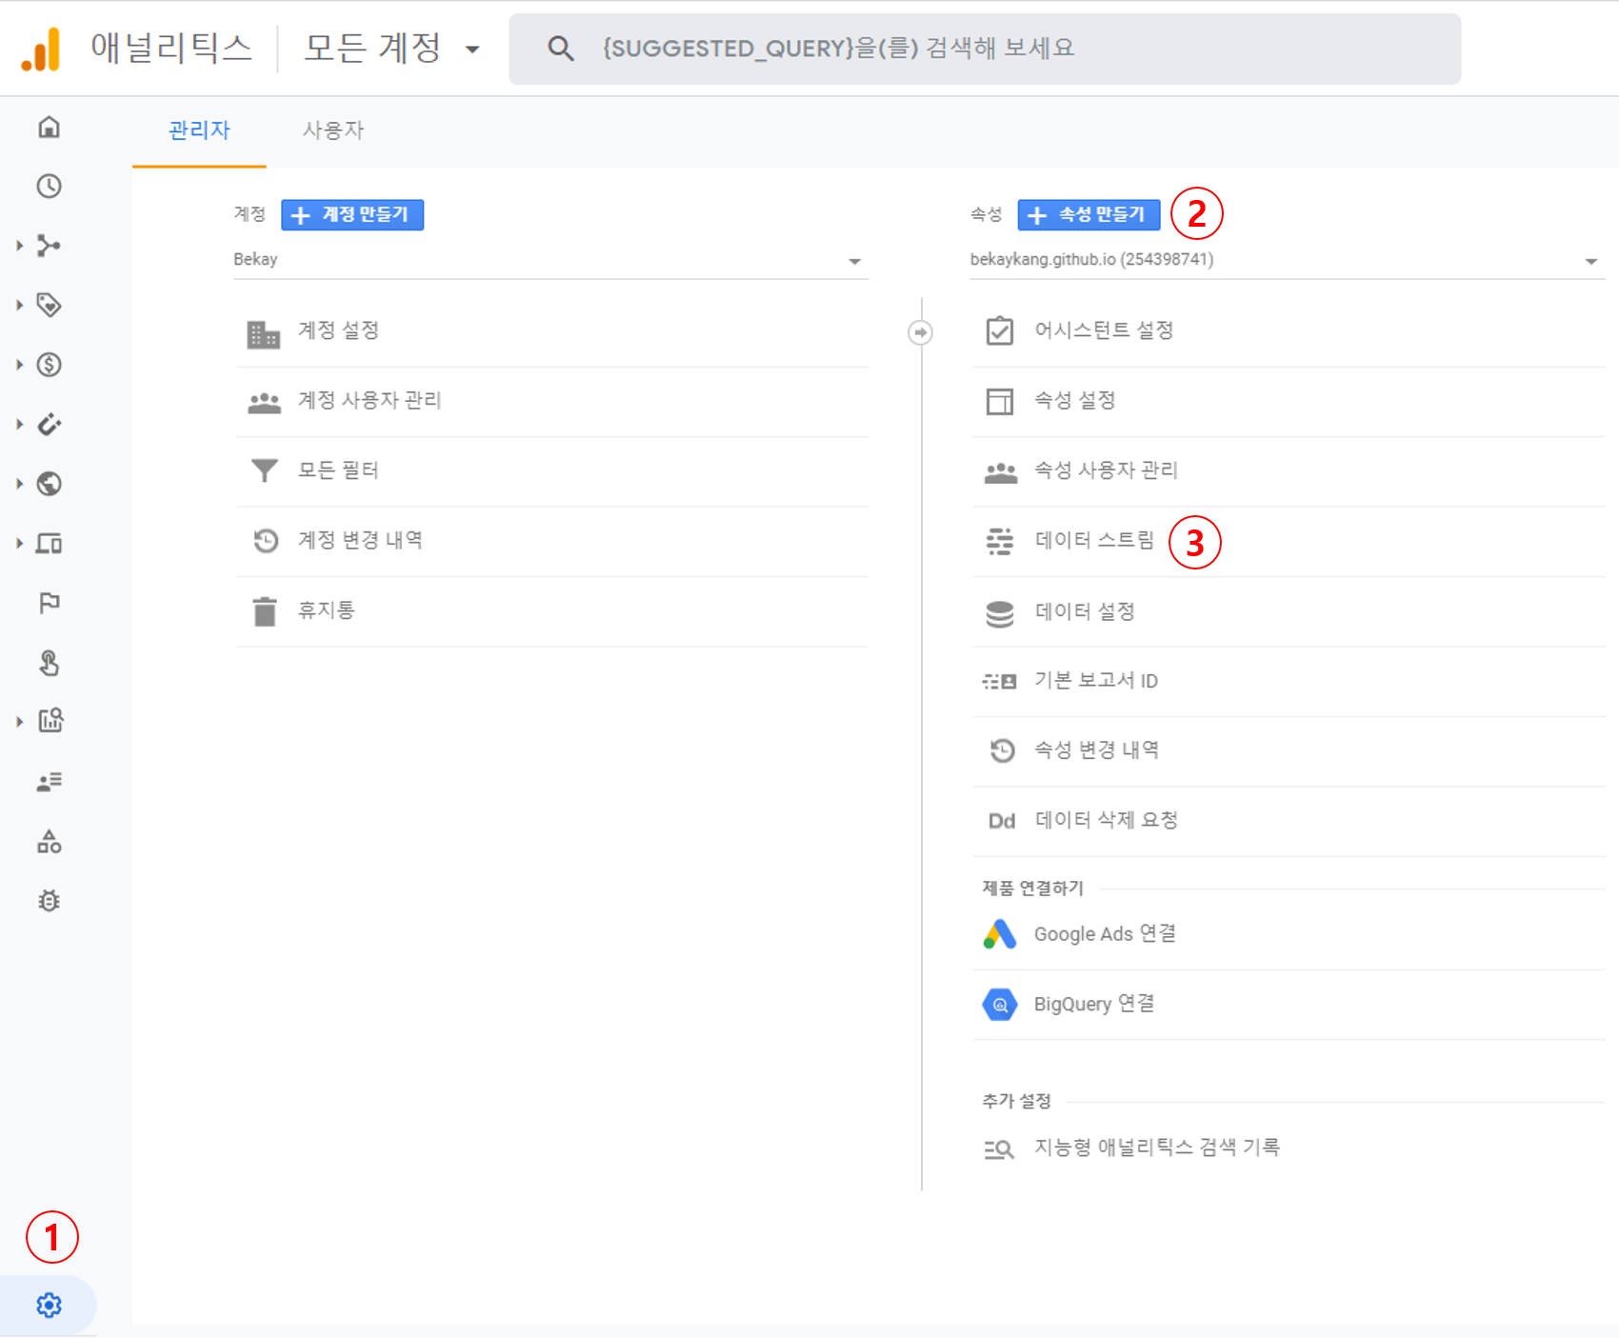Click the 계정 만들기 button

coord(352,215)
